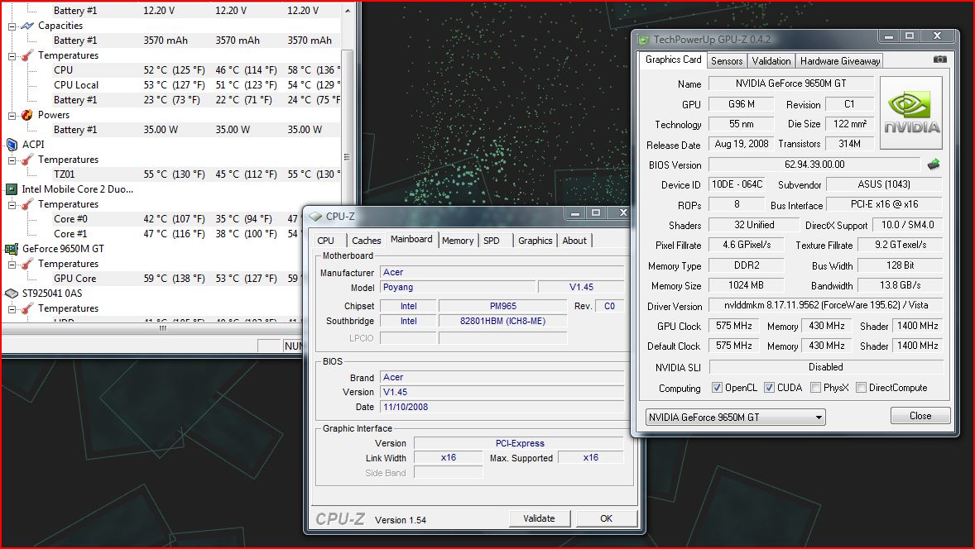Select the GeForce 9650M GT tree node
975x549 pixels.
click(63, 249)
